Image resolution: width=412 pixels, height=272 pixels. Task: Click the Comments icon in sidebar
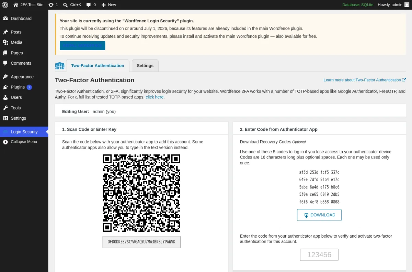5,63
